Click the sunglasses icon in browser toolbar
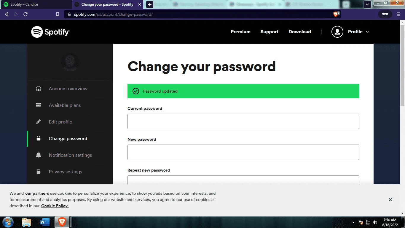Screen dimensions: 405x228 click(x=385, y=14)
